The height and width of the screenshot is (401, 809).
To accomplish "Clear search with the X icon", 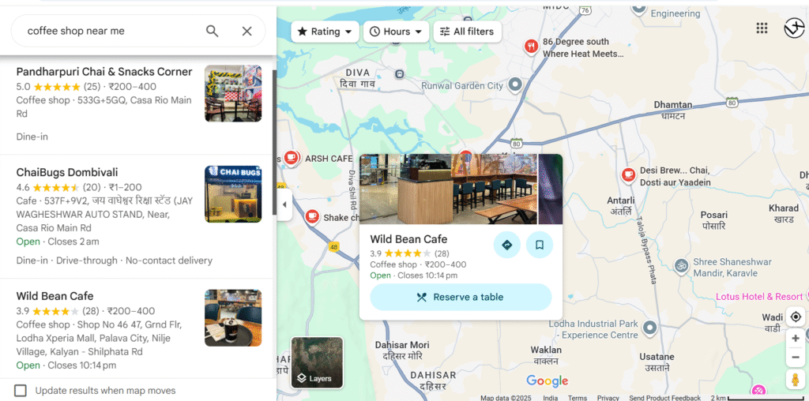I will click(x=246, y=31).
